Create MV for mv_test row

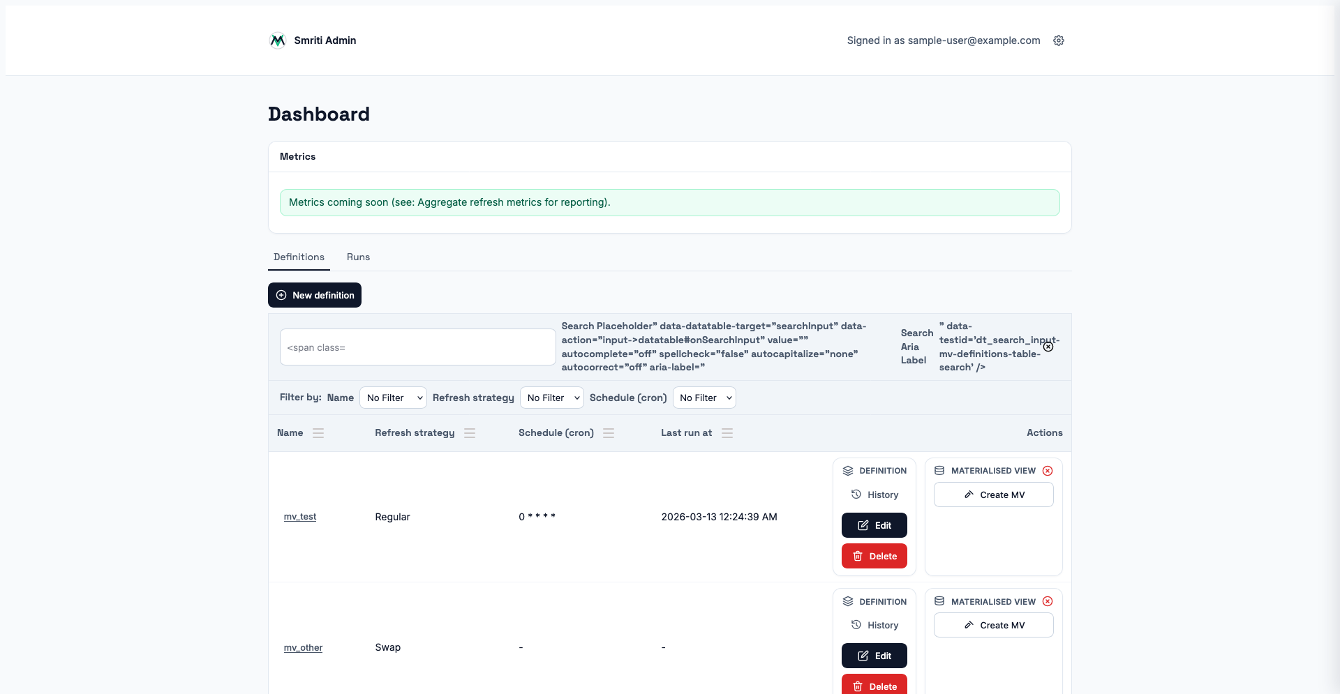click(993, 495)
